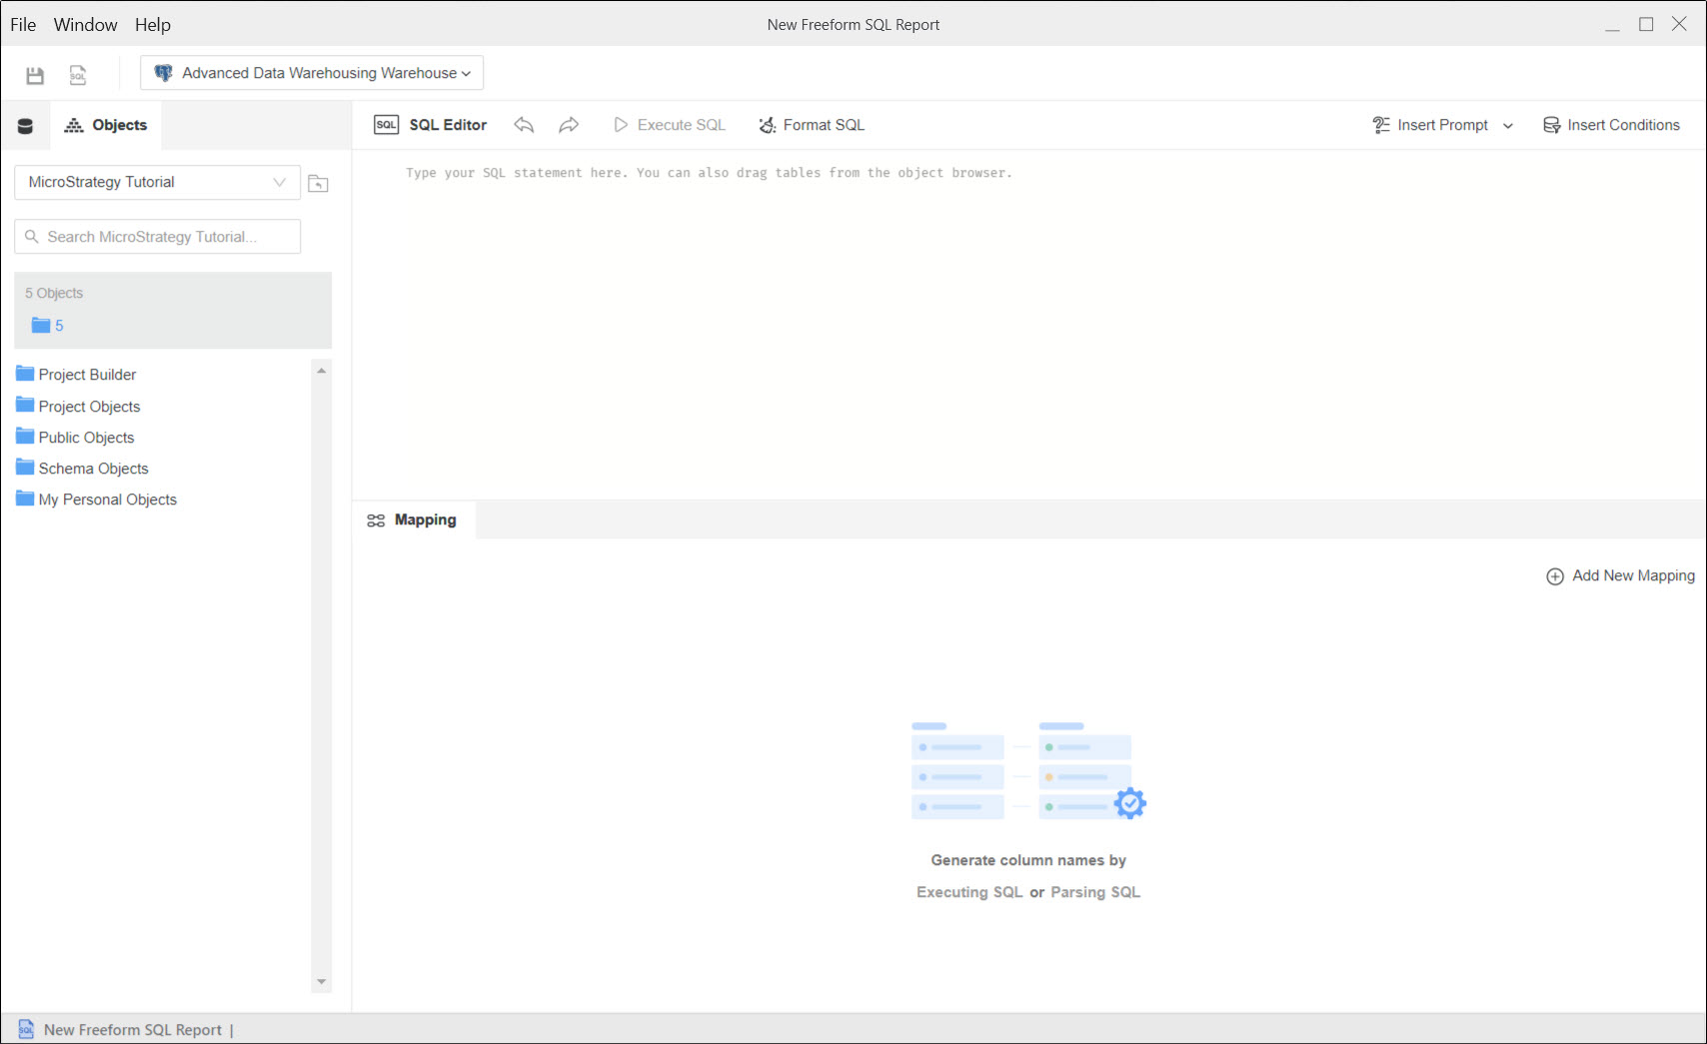Click the SQL document icon beside Save
1707x1044 pixels.
tap(78, 75)
